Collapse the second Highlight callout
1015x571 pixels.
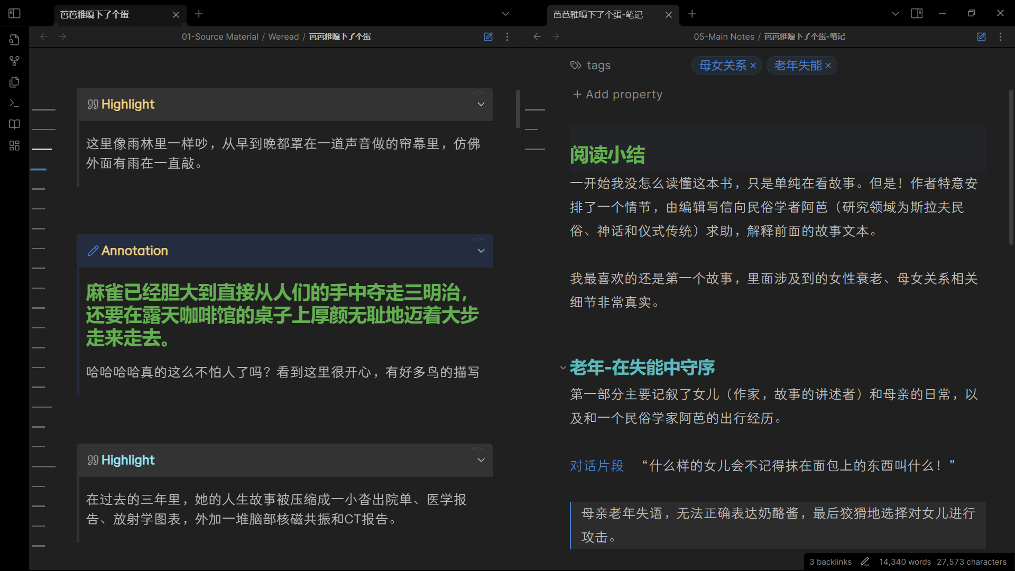[x=481, y=461]
